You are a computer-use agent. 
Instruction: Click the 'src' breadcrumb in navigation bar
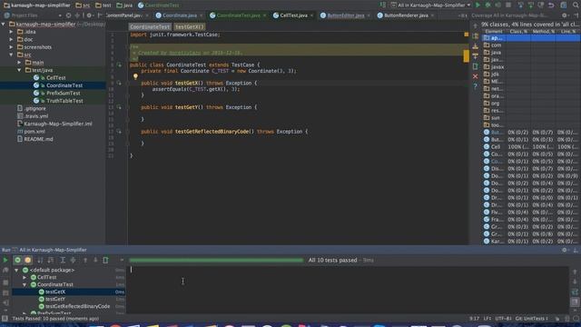pyautogui.click(x=83, y=5)
